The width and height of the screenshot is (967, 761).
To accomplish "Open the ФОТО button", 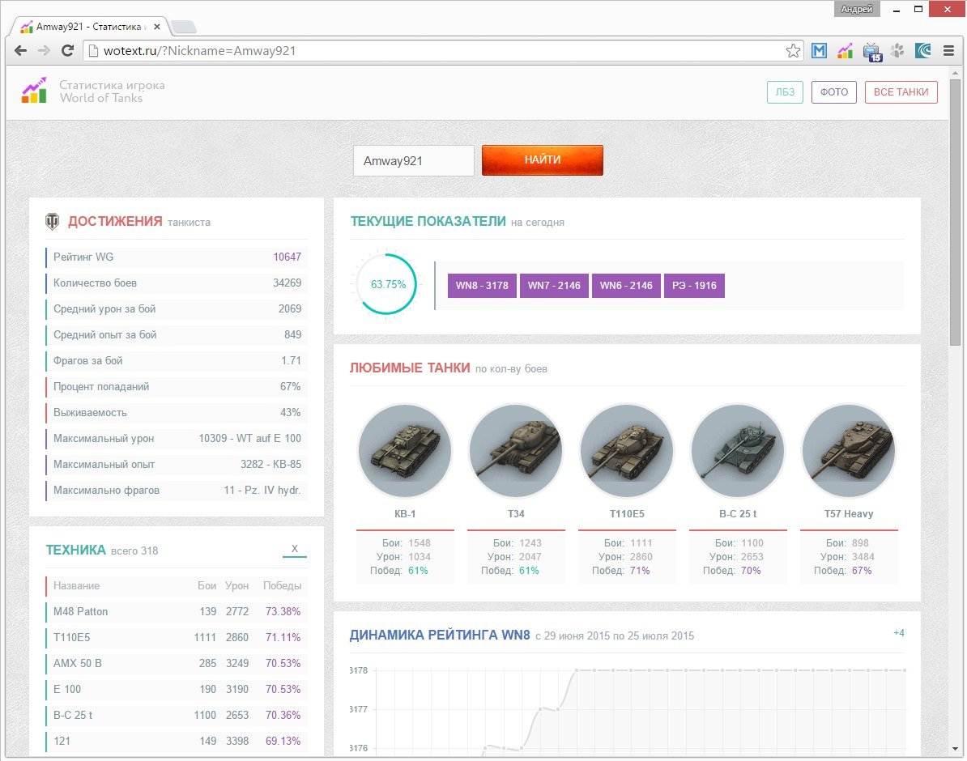I will pyautogui.click(x=834, y=92).
